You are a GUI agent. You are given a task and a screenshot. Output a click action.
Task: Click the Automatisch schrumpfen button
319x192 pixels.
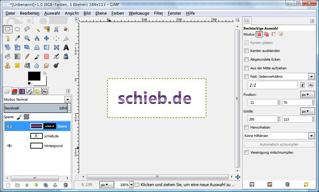pyautogui.click(x=279, y=144)
